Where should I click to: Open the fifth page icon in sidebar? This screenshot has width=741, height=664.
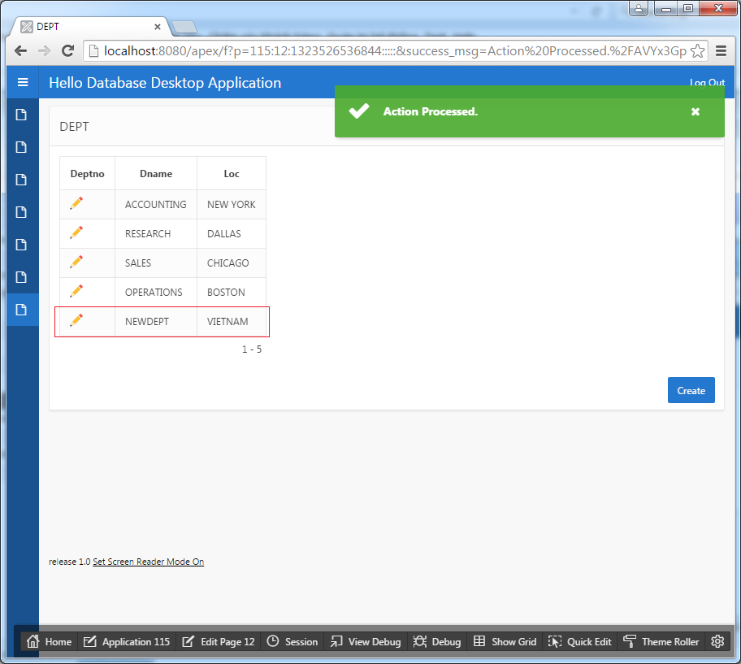pyautogui.click(x=21, y=245)
